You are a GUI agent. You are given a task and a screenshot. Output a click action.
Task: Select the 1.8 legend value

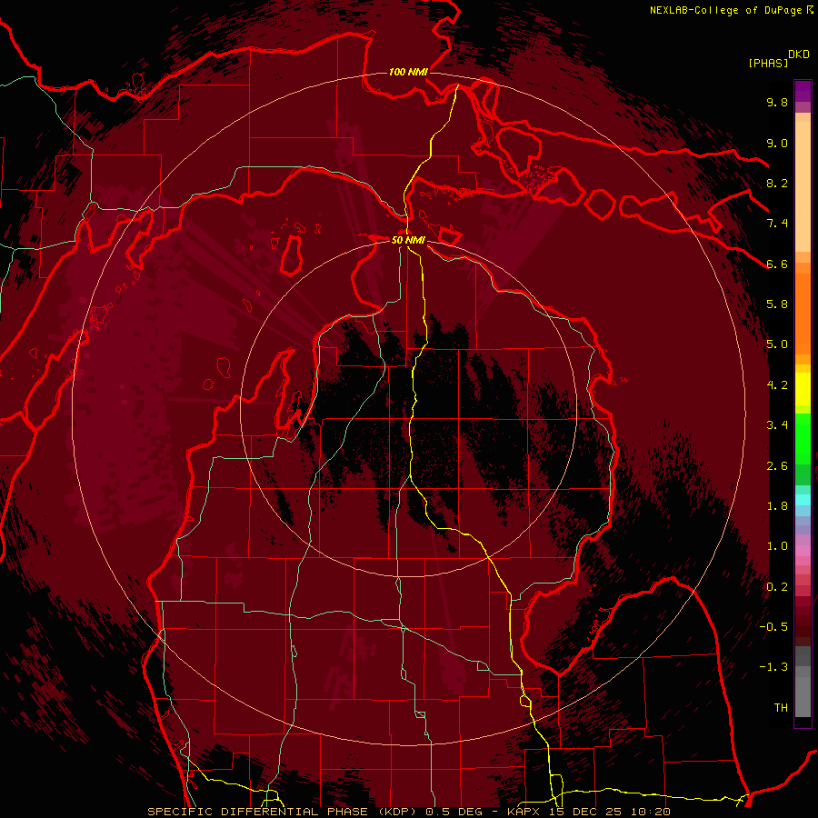[x=777, y=506]
